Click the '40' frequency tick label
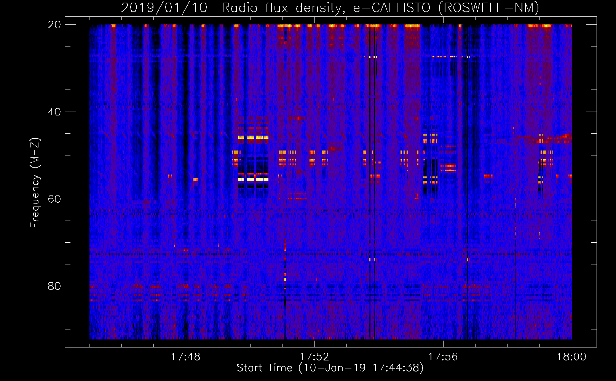This screenshot has height=381, width=616. pos(54,112)
